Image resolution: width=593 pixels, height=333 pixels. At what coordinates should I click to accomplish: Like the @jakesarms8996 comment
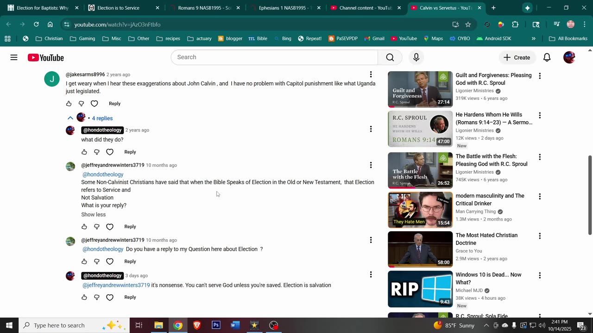coord(69,104)
